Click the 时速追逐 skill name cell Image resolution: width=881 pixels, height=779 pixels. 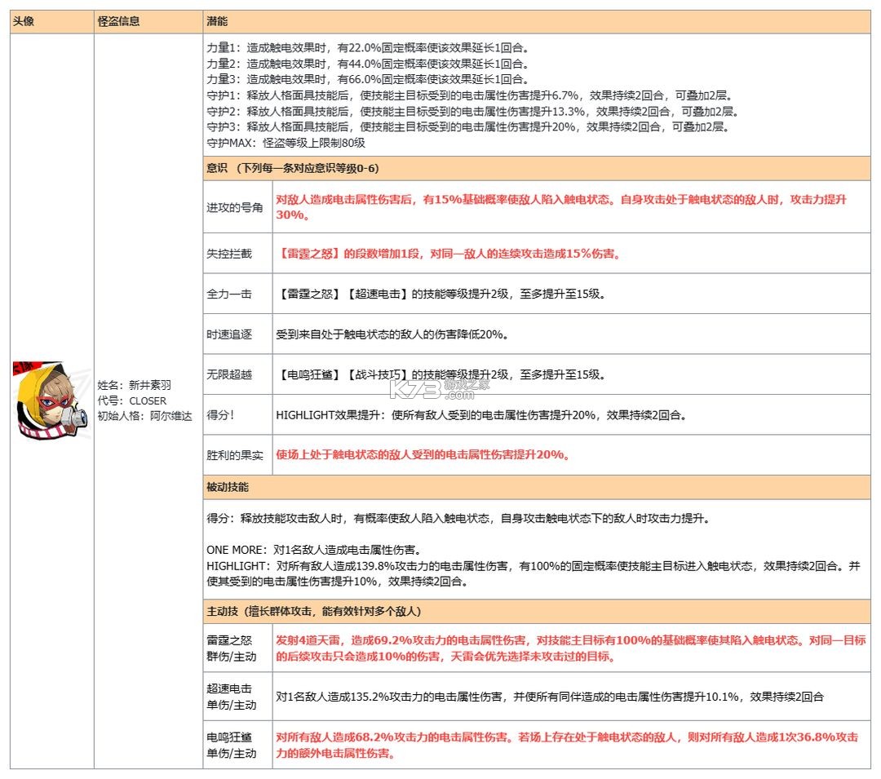click(230, 334)
